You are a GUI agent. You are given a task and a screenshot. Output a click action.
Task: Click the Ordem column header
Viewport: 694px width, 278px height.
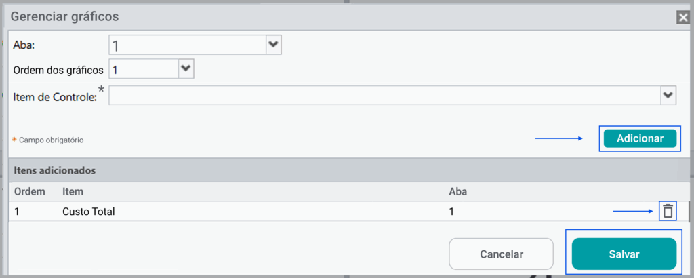(29, 192)
